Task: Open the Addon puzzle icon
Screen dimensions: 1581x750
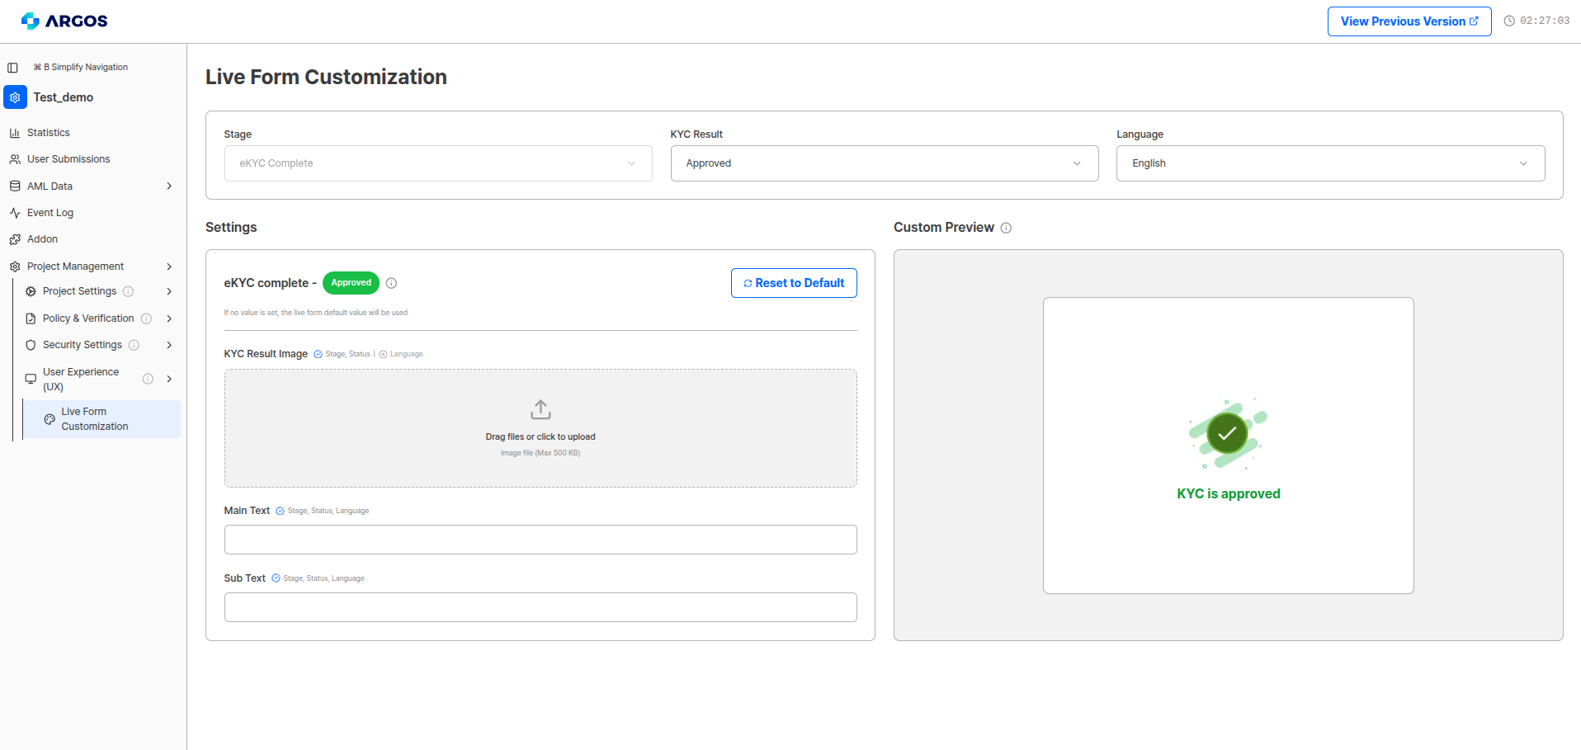Action: click(x=15, y=238)
